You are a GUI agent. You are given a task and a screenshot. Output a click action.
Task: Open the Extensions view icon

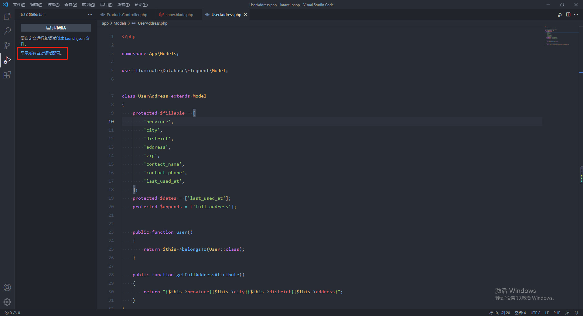[x=7, y=75]
